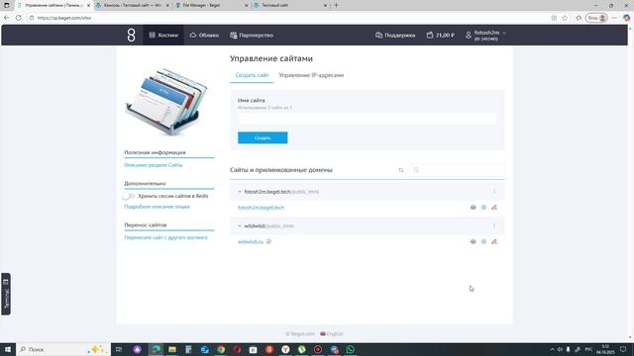The image size is (634, 356).
Task: Open the three-dot menu for fotosh2m.beget.tech
Action: click(x=493, y=192)
